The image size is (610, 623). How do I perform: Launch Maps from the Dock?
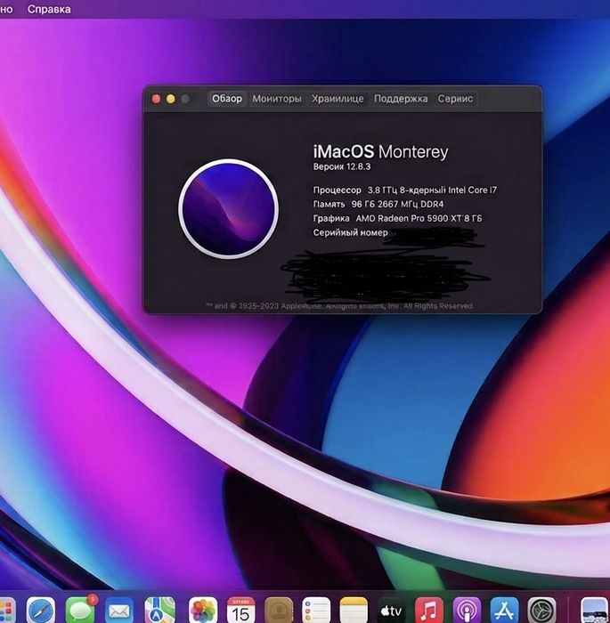point(160,611)
